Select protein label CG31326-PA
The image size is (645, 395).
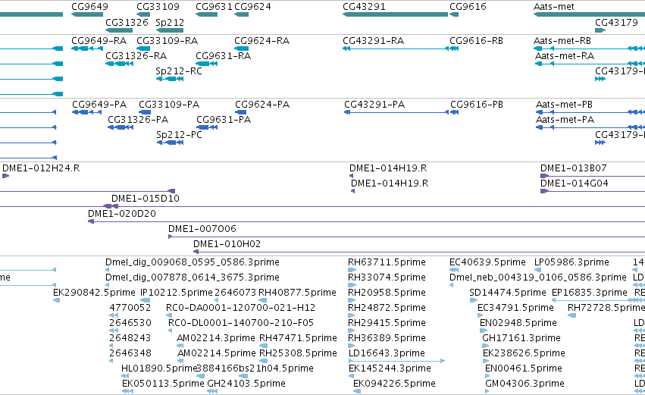pos(138,120)
